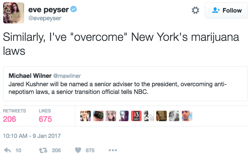251x162 pixels.
Task: View the 675 likes list
Action: tap(45, 119)
